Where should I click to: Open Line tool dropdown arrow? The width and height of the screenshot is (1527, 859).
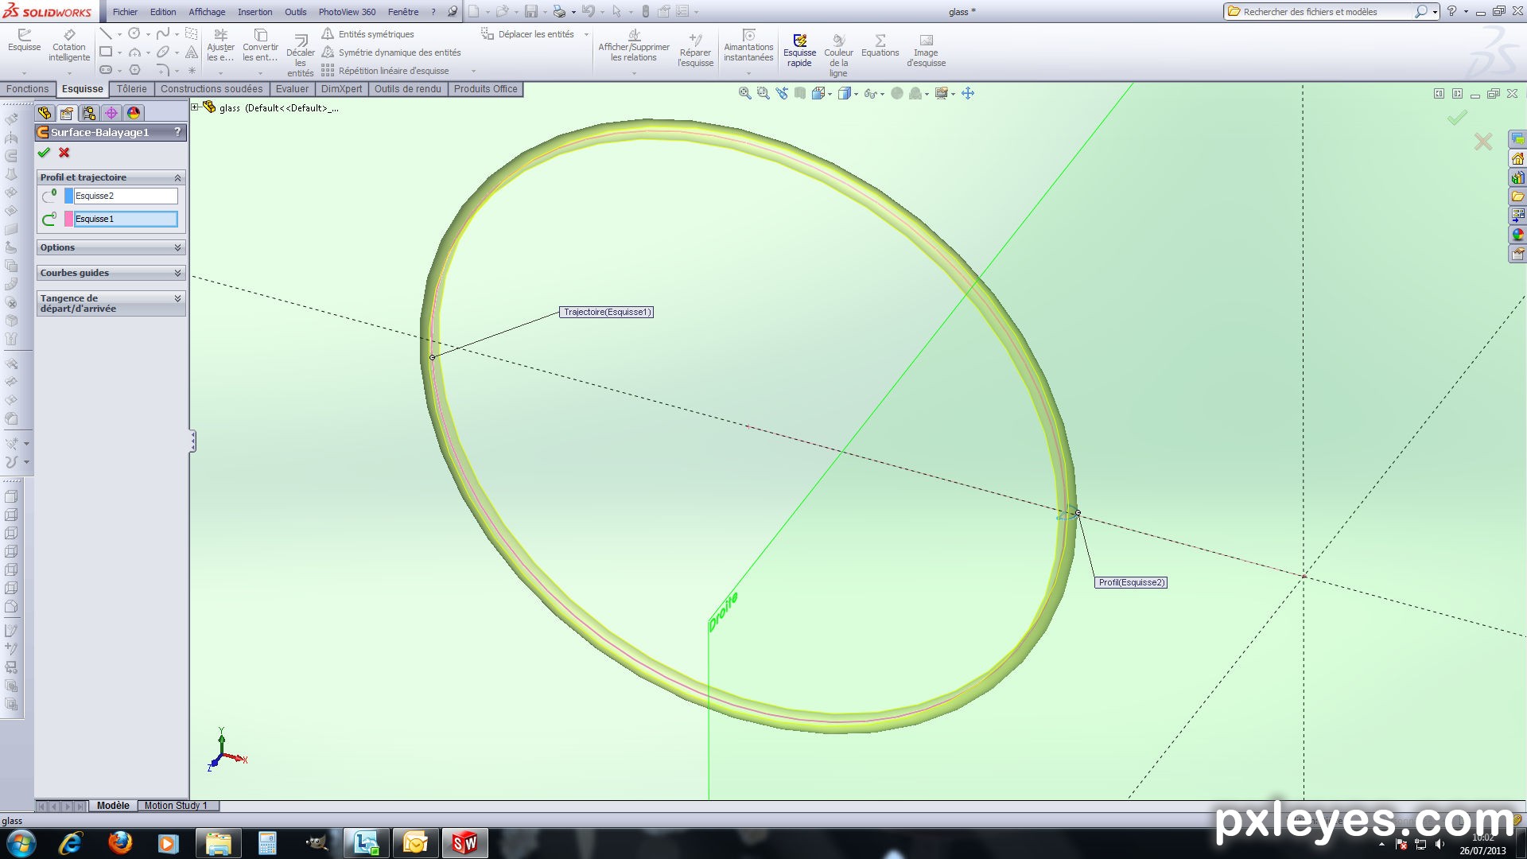point(119,34)
